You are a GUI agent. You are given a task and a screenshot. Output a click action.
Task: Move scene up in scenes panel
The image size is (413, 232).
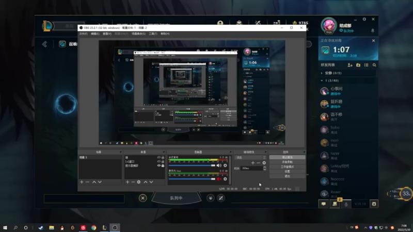pyautogui.click(x=94, y=182)
